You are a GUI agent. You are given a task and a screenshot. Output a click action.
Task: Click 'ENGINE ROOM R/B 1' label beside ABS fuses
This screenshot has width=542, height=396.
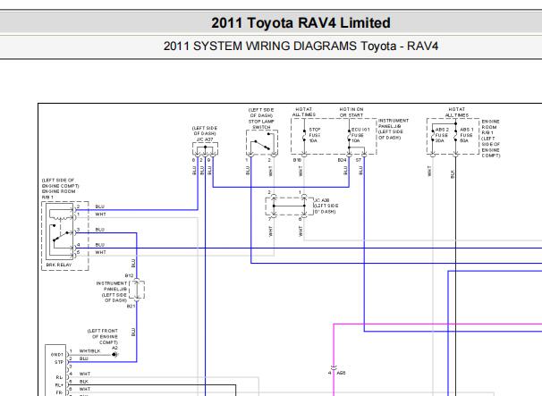(489, 127)
